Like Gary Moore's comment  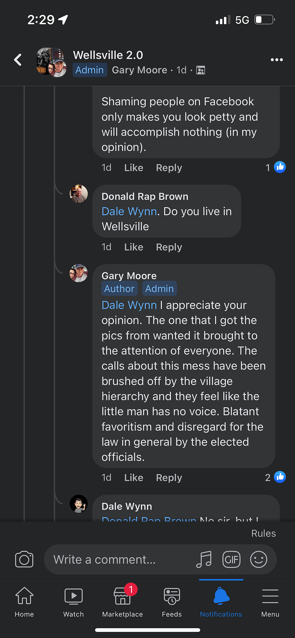134,478
